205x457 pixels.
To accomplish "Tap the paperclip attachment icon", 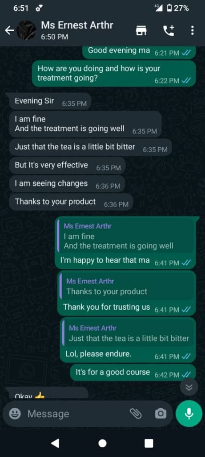I will coord(135,413).
